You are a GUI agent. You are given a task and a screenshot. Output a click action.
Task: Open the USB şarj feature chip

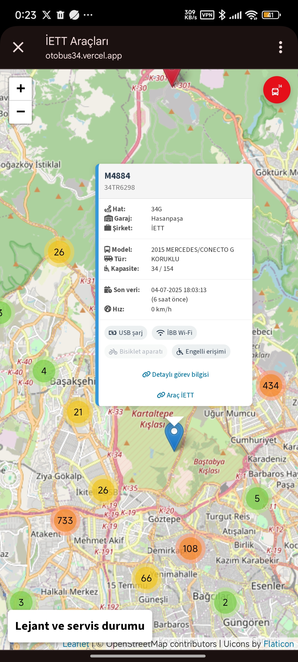[126, 333]
